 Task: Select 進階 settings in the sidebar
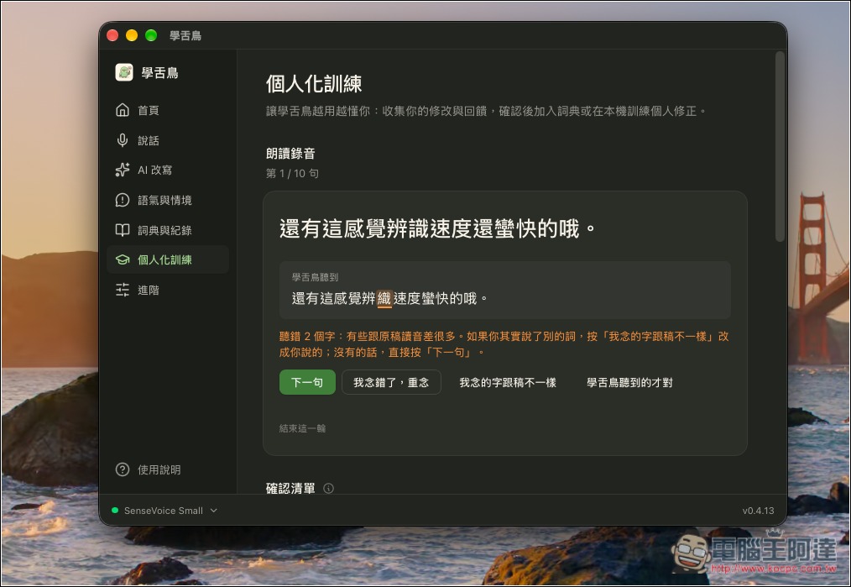coord(168,290)
